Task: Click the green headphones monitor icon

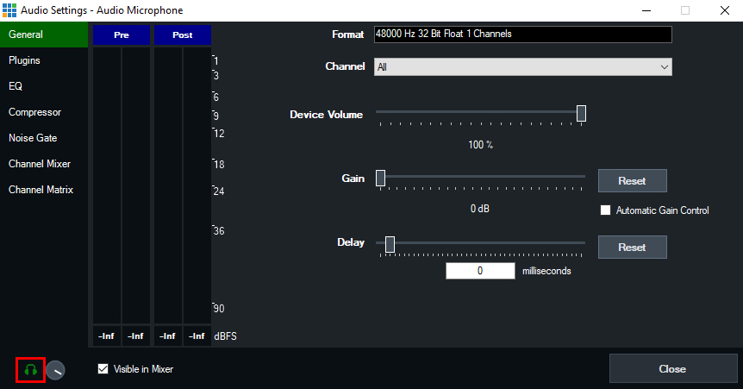Action: point(30,370)
